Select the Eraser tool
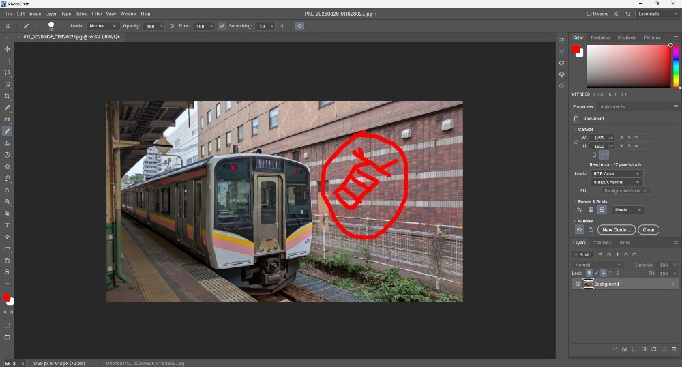 (7, 166)
